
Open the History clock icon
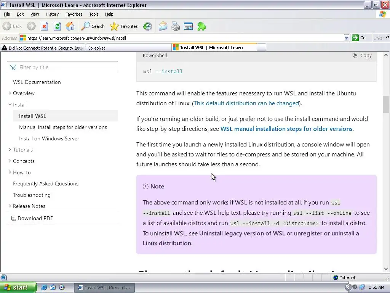[x=147, y=26]
